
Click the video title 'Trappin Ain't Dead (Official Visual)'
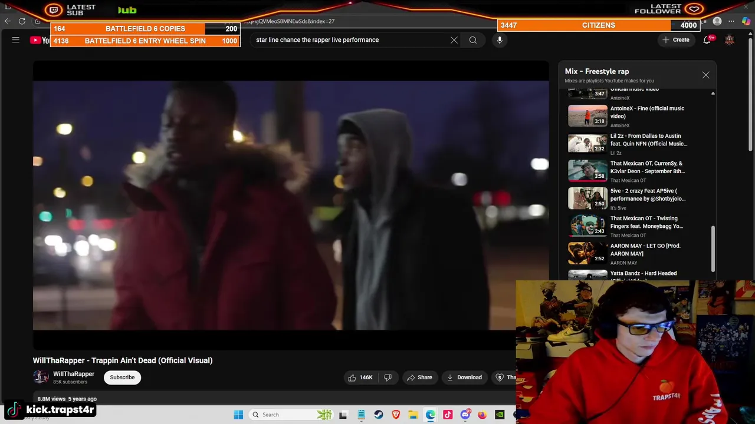(123, 360)
